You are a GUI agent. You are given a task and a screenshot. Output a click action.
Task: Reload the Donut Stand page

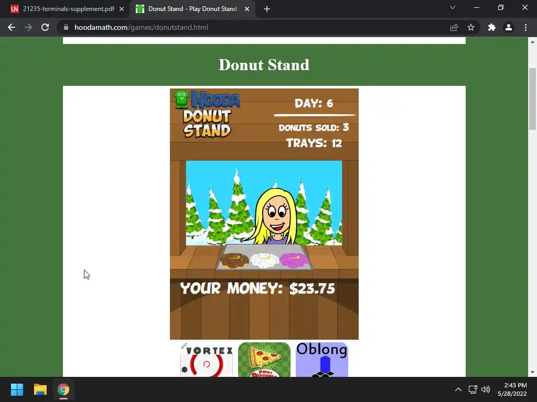coord(45,27)
